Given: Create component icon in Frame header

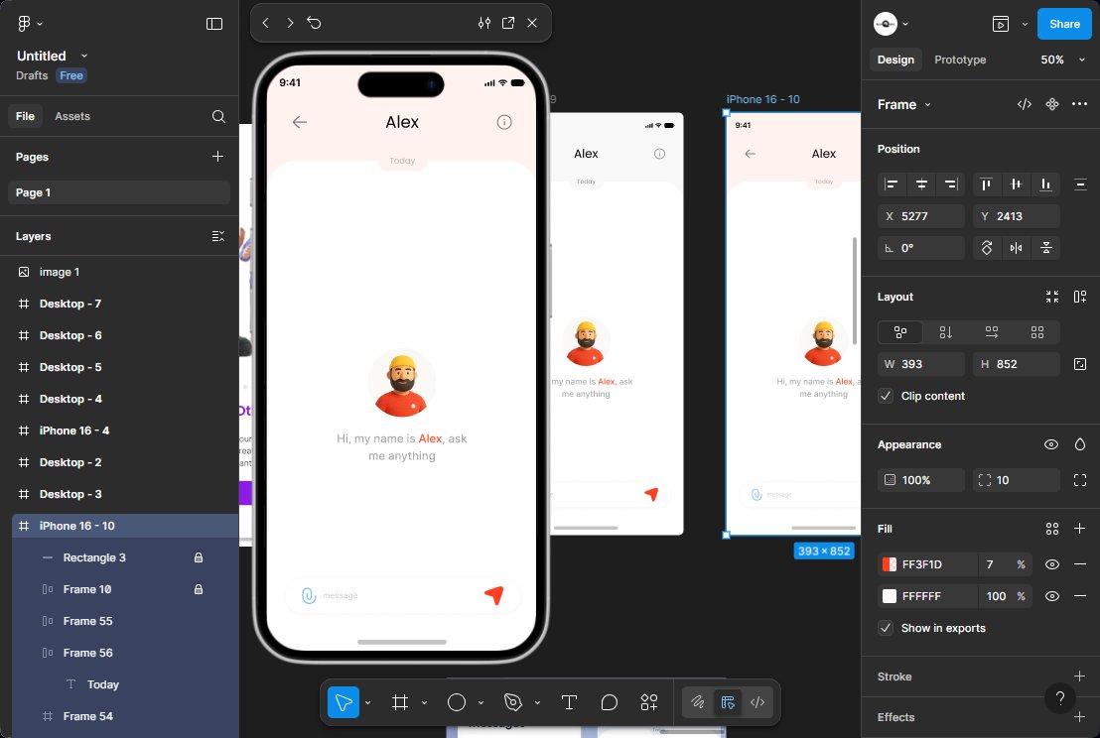Looking at the screenshot, I should [x=1052, y=104].
